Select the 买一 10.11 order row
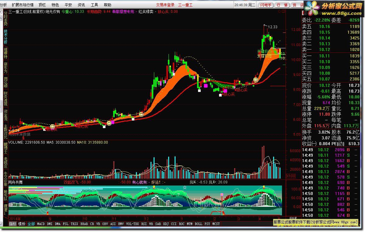This screenshot has width=365, height=232. (x=331, y=56)
